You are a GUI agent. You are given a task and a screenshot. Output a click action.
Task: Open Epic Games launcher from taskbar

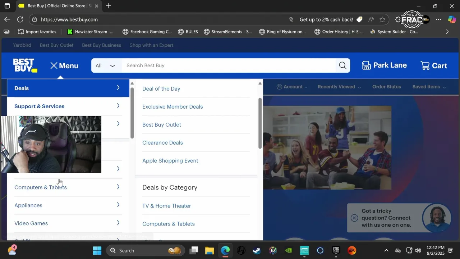tap(336, 250)
